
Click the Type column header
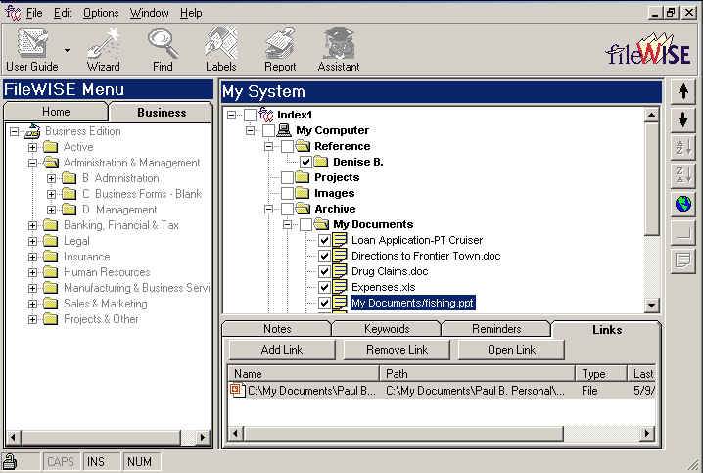click(x=601, y=373)
